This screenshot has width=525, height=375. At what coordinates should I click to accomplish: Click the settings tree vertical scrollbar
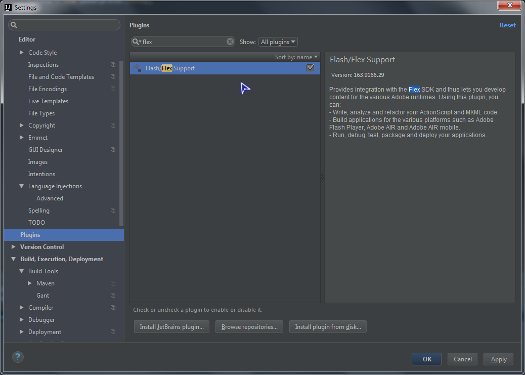coord(121,143)
